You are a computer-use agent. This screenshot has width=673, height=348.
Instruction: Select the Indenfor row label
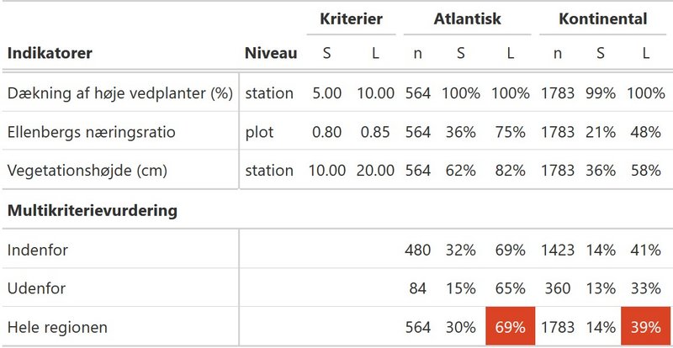[x=38, y=250]
